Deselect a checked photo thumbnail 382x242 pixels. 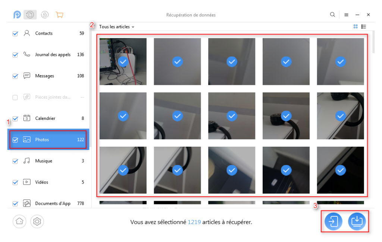coord(123,61)
